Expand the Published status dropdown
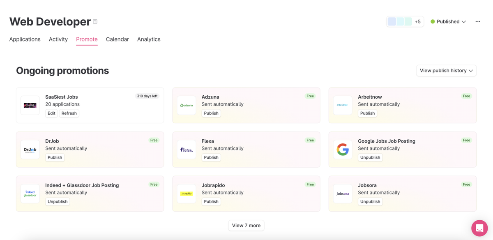 (x=448, y=22)
